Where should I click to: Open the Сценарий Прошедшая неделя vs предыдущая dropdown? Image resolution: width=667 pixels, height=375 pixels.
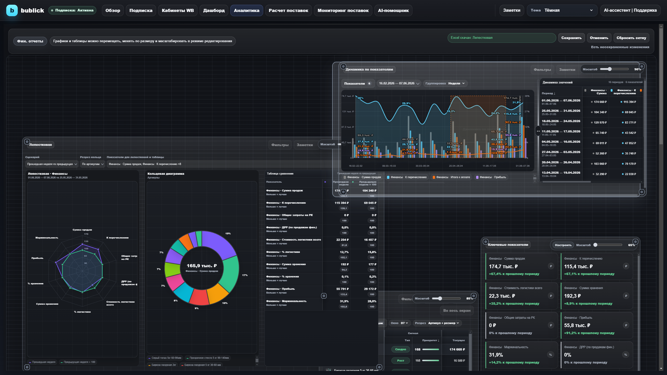[x=52, y=164]
